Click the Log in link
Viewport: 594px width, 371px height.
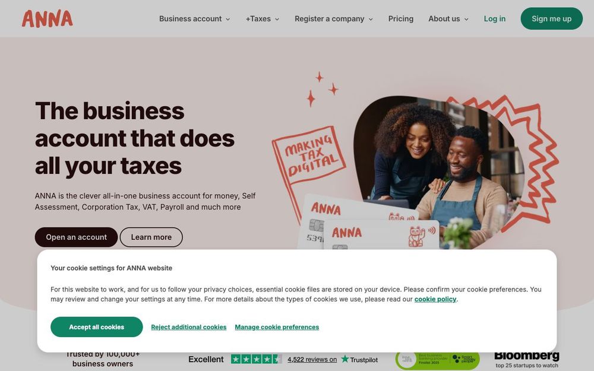pos(494,18)
